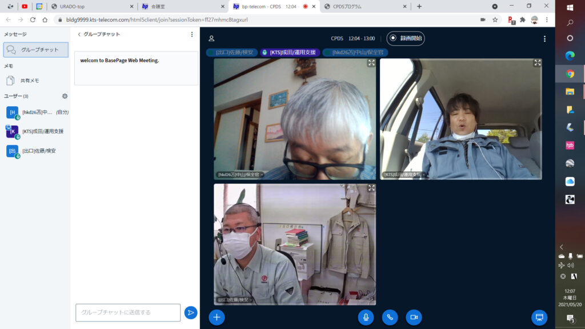Open the plus actions button

click(x=216, y=317)
